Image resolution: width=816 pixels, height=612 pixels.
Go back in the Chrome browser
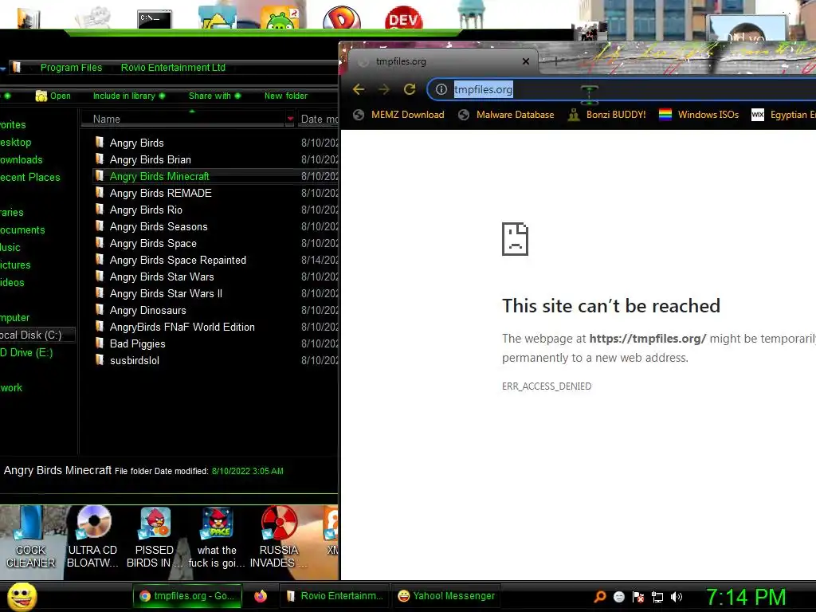358,89
